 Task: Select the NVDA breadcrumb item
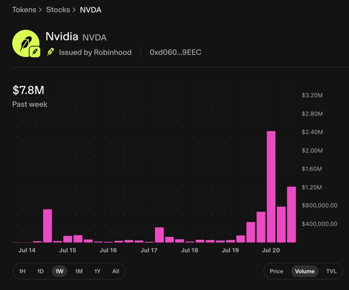click(91, 10)
